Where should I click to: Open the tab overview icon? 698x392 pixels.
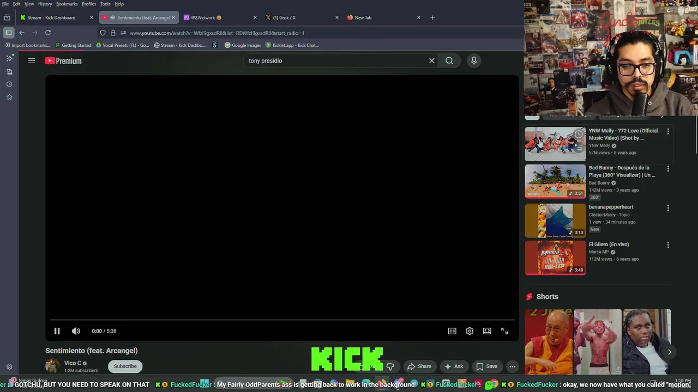tap(7, 17)
